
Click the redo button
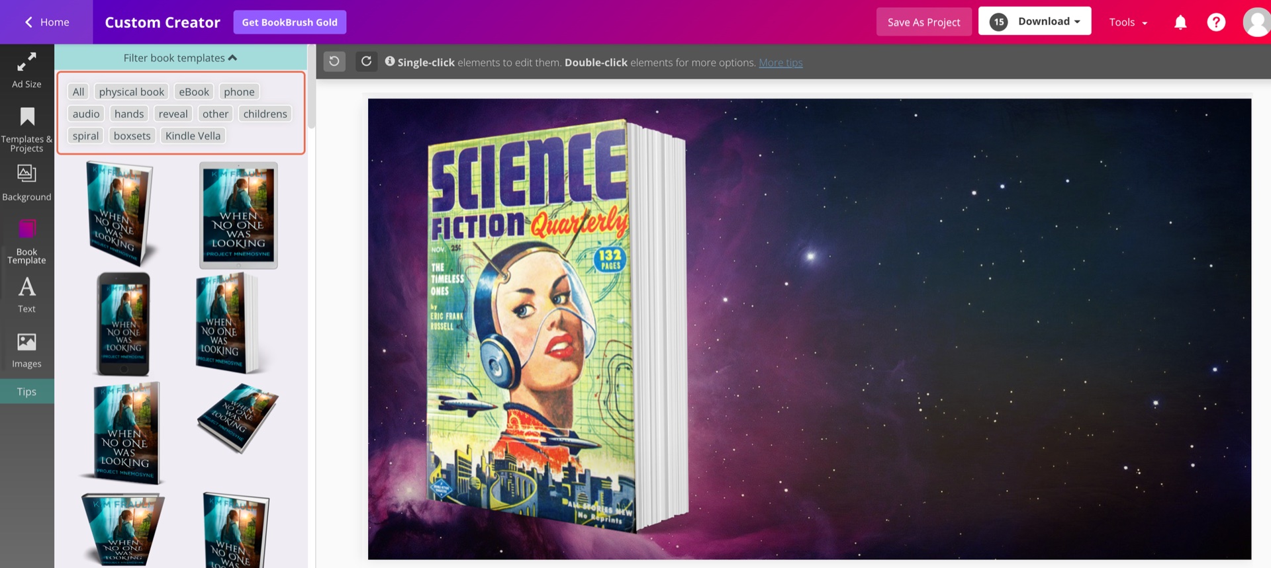pos(366,61)
